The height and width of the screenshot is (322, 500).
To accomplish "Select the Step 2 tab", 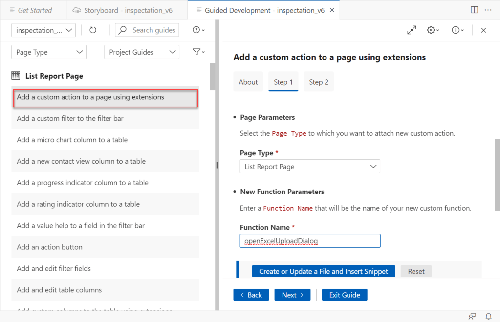I will coord(319,82).
